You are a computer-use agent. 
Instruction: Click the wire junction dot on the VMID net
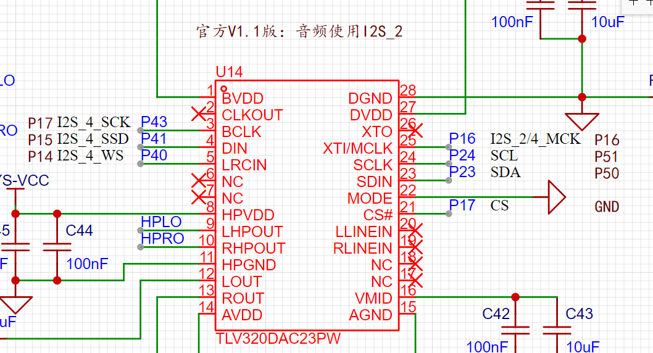click(x=515, y=297)
